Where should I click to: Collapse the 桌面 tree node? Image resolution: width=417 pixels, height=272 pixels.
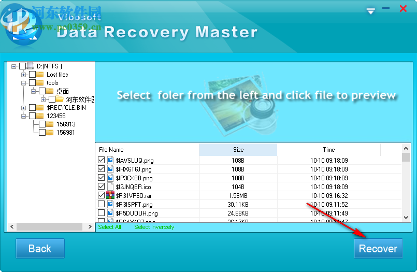tap(33, 92)
